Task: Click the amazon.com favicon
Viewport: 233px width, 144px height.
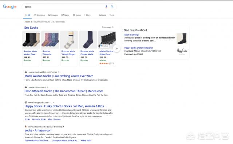Action: 26,127
